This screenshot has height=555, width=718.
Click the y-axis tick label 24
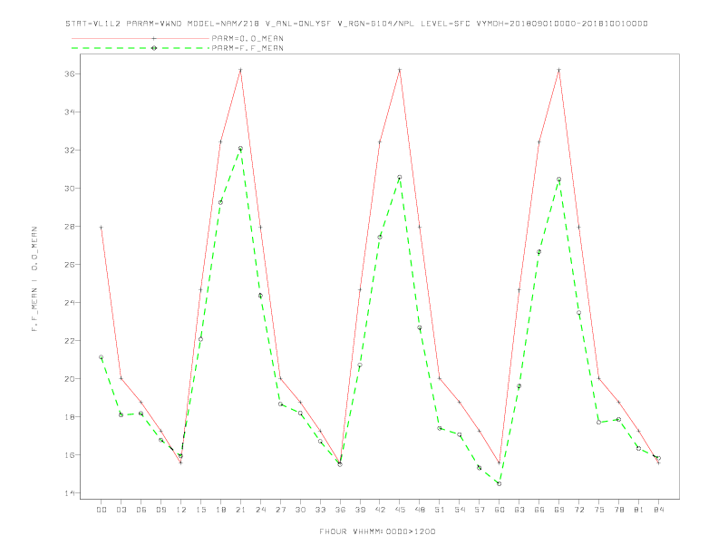click(x=70, y=302)
